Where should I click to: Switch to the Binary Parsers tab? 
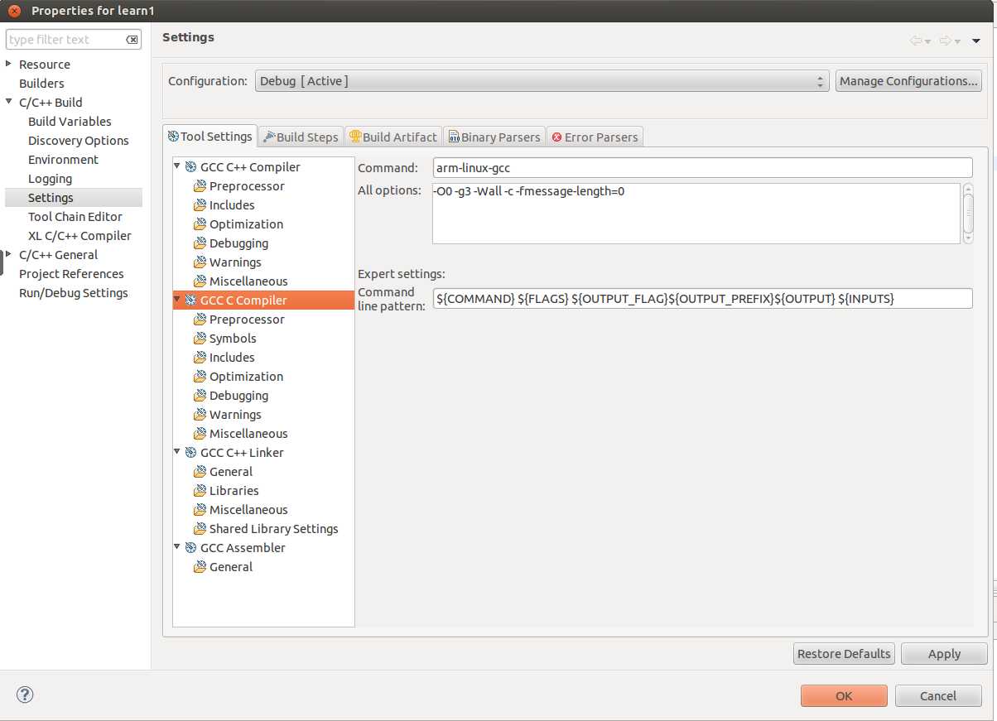(x=494, y=137)
